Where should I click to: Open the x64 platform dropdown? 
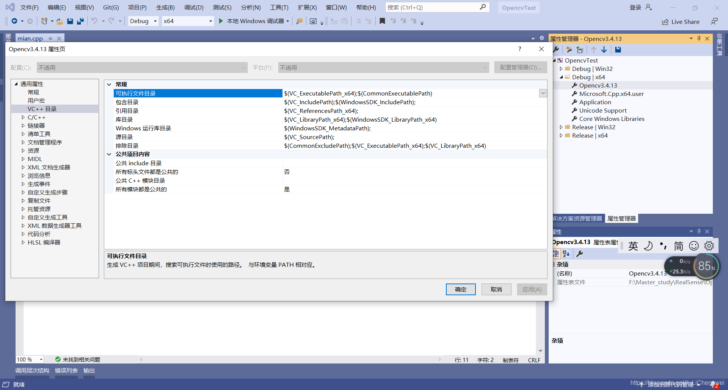[x=210, y=21]
